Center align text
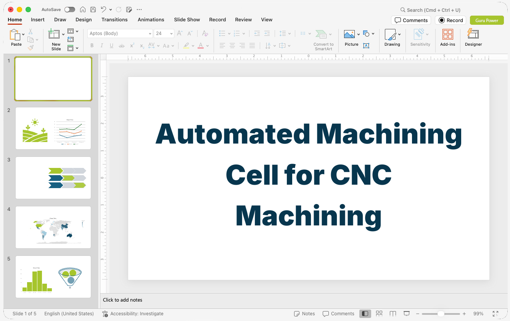 232,46
